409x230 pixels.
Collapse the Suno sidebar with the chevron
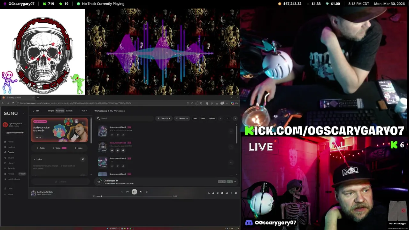24,113
